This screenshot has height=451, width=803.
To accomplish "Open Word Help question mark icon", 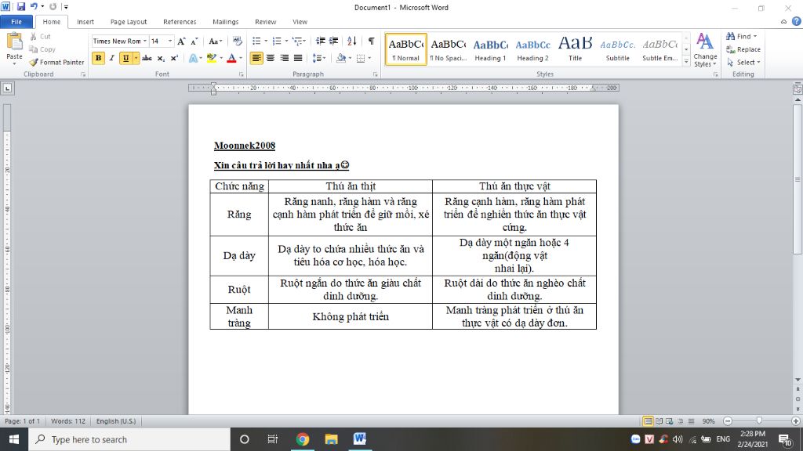I will 797,21.
